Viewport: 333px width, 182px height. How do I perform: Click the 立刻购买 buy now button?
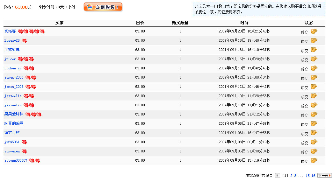click(x=103, y=7)
